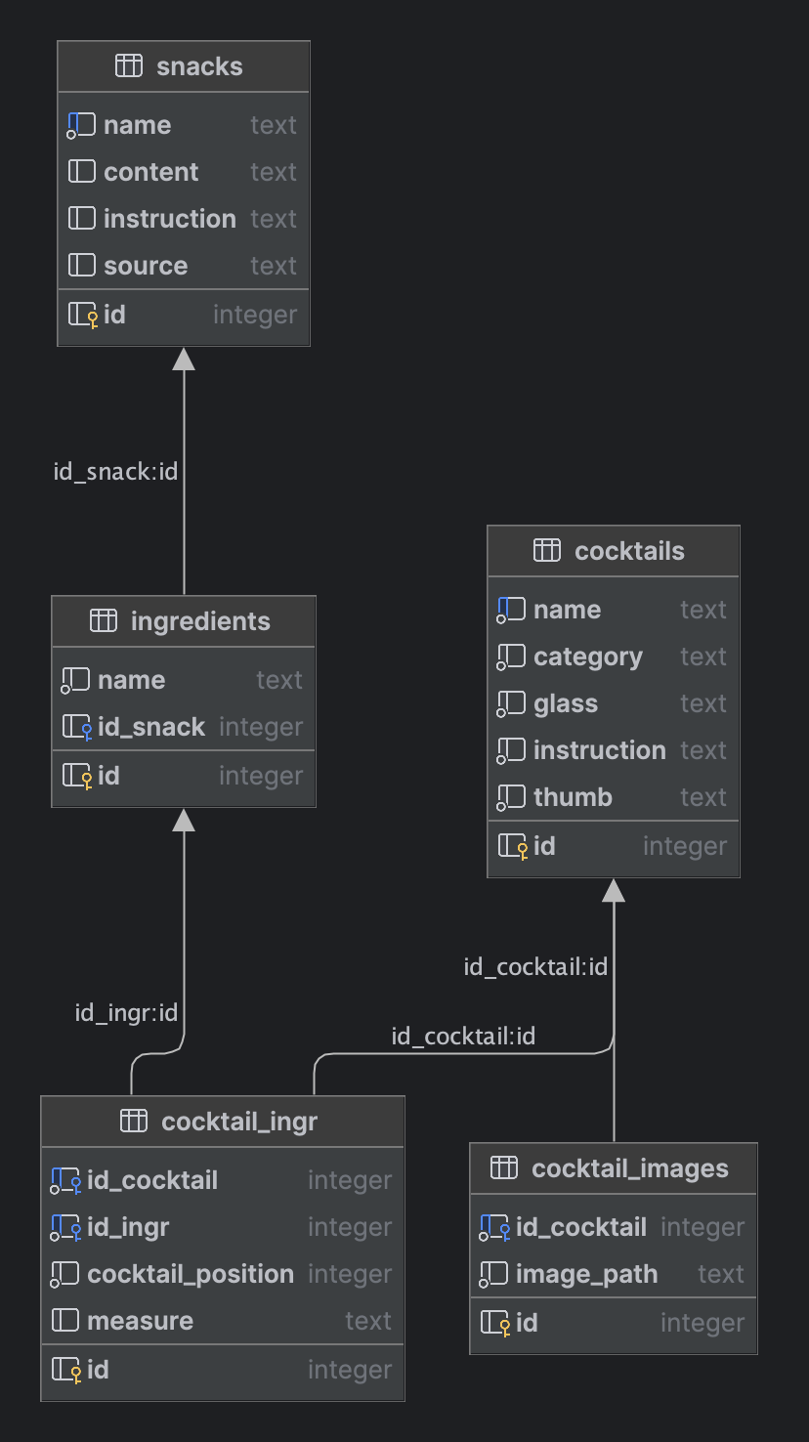
Task: Click the primary key icon of ingredients id
Action: click(x=77, y=777)
